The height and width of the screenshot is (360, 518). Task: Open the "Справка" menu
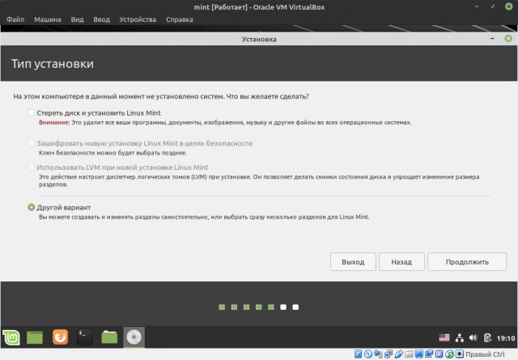click(x=180, y=19)
